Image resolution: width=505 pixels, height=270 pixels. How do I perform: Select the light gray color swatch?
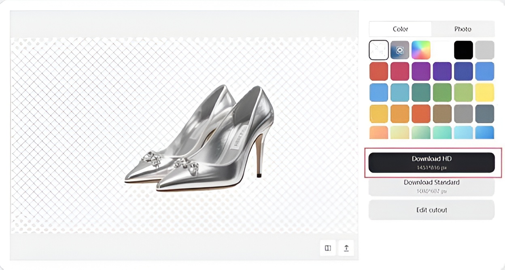(484, 50)
